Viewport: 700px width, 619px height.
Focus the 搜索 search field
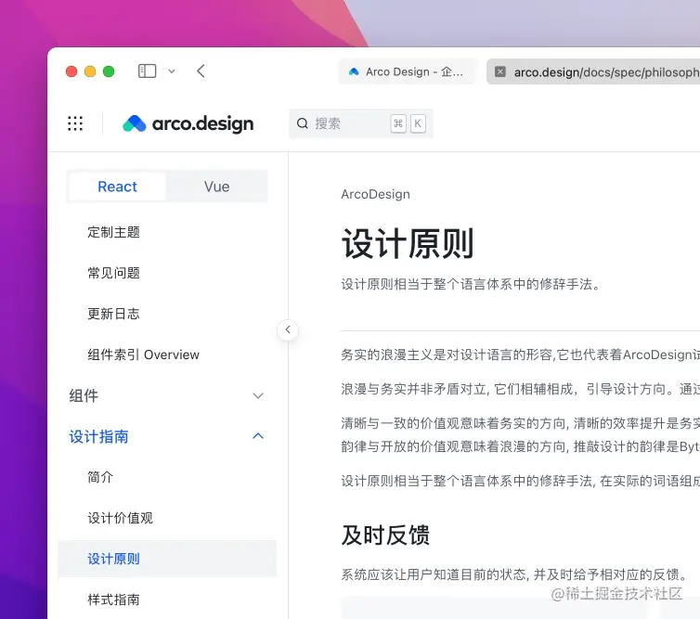361,123
